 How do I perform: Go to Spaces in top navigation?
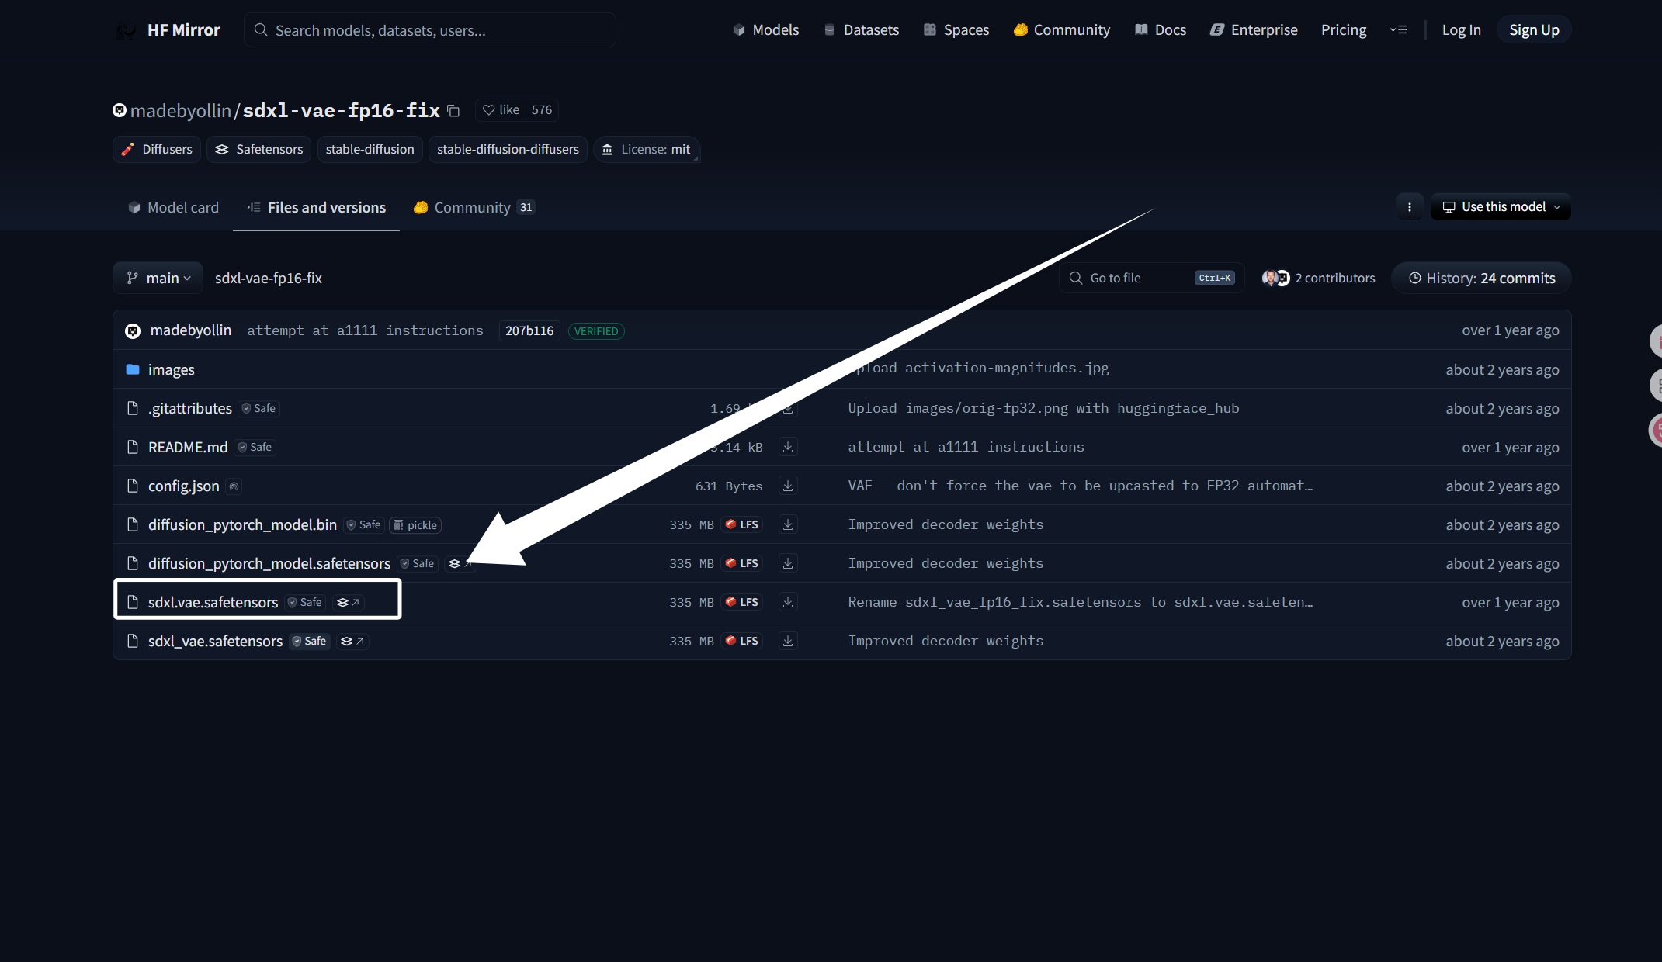point(956,30)
